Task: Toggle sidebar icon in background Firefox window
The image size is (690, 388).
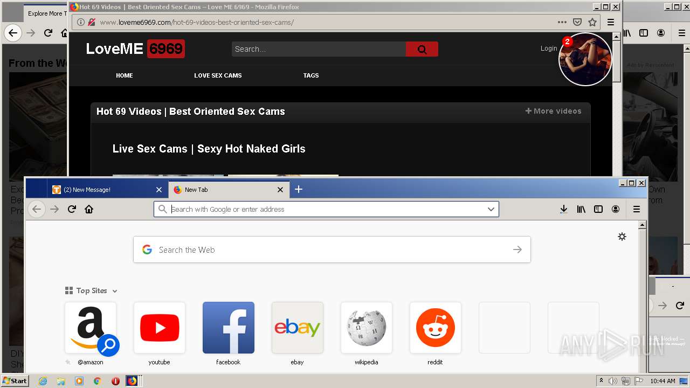Action: tap(644, 33)
